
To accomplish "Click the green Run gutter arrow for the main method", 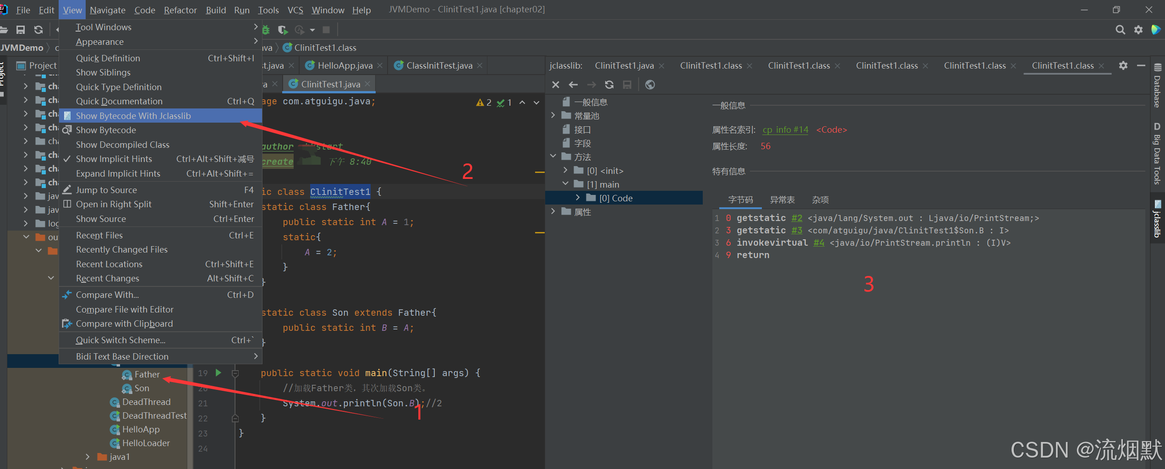I will pyautogui.click(x=219, y=372).
